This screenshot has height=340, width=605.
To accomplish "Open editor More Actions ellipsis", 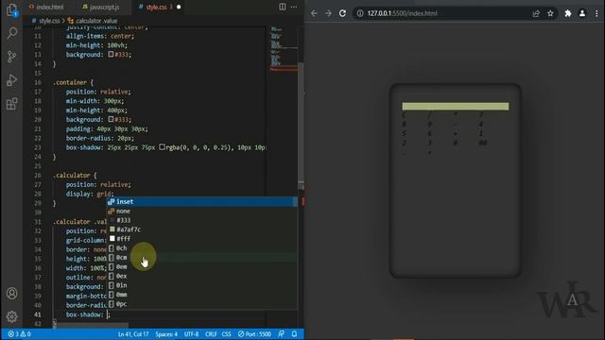I will (x=294, y=7).
